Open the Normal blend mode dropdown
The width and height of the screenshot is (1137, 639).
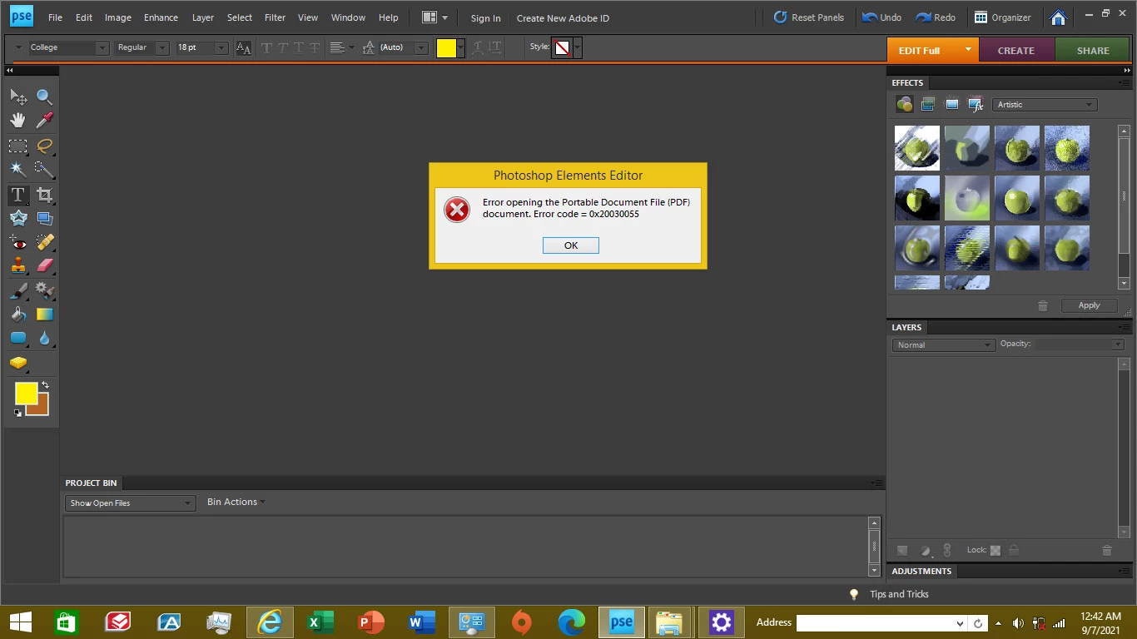tap(944, 344)
